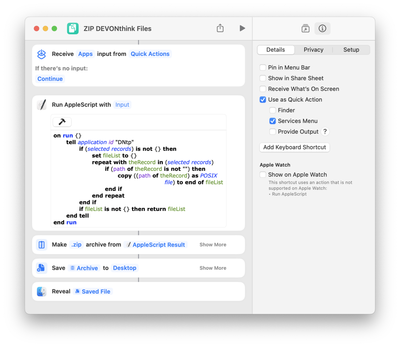Click the share shortcut icon
400x347 pixels.
coord(220,28)
